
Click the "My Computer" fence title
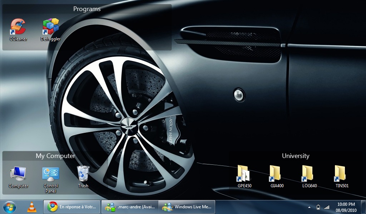point(55,156)
